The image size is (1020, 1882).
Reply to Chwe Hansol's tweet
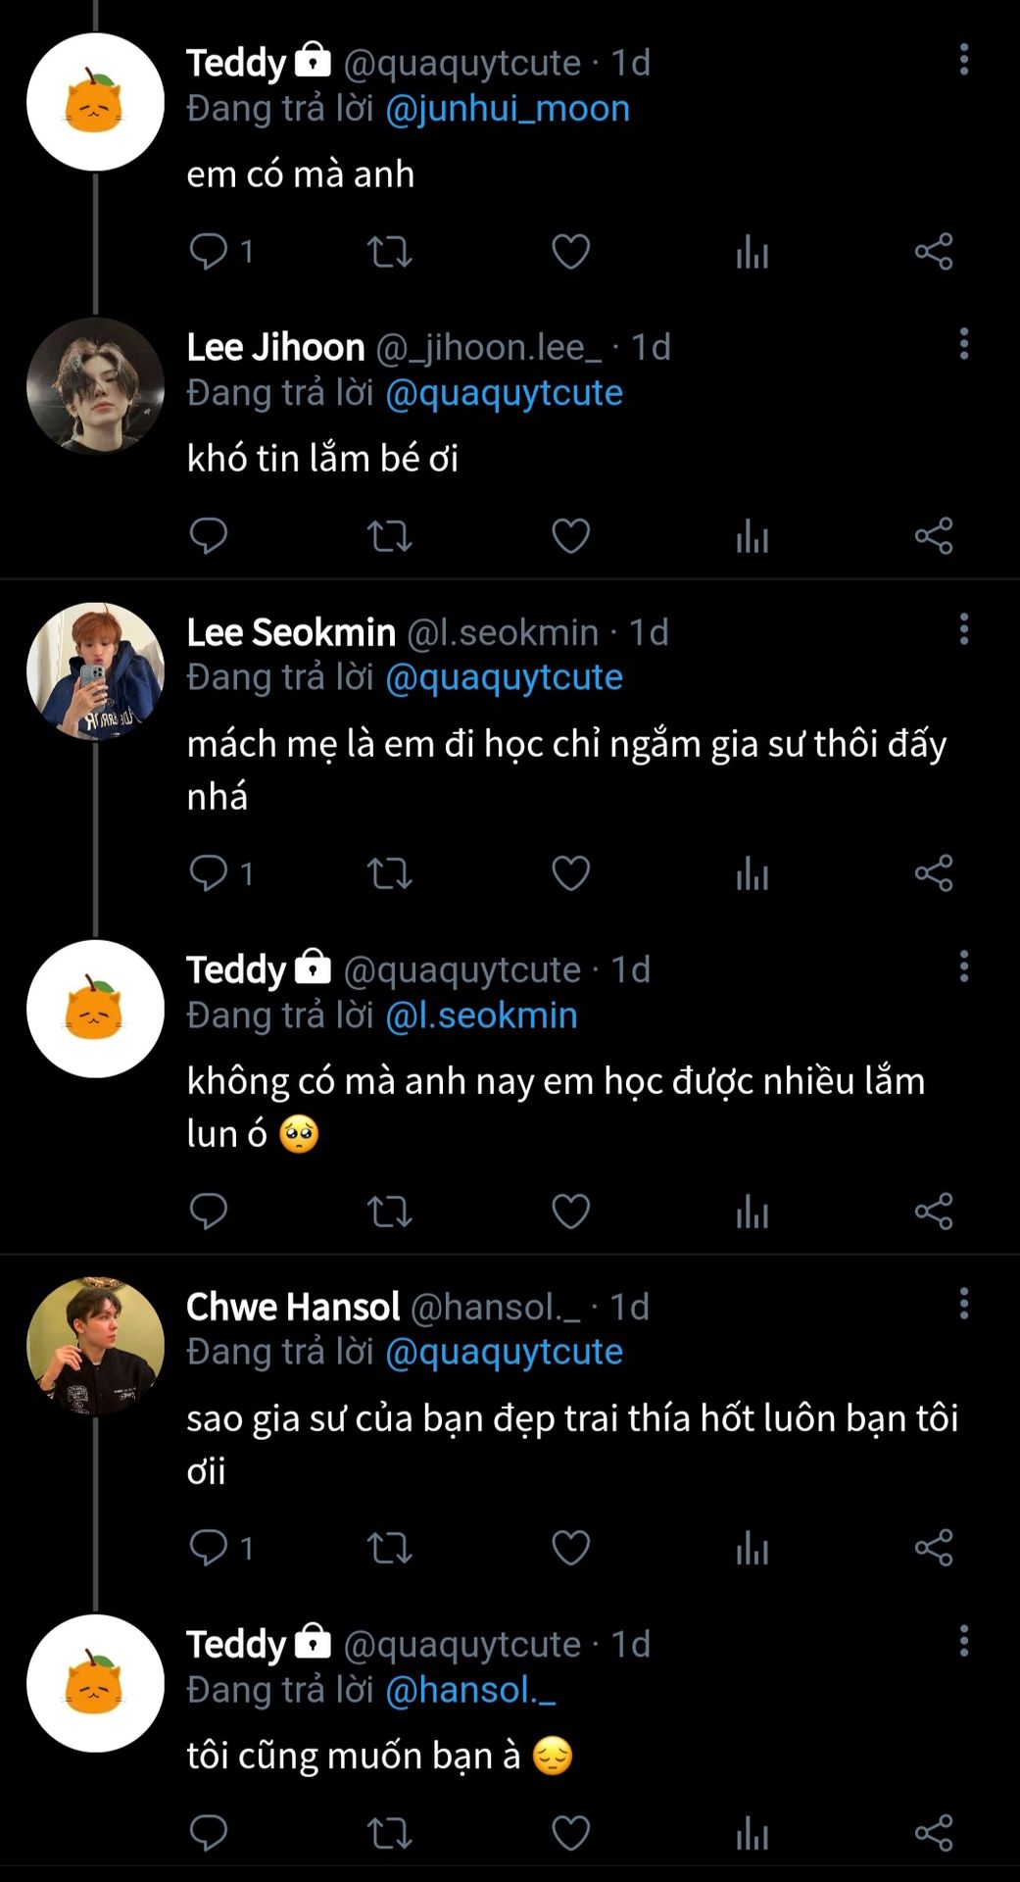coord(209,1549)
